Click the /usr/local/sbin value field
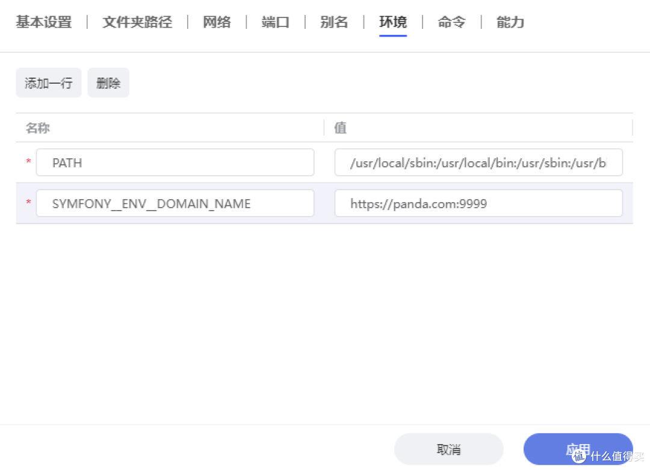 point(478,162)
